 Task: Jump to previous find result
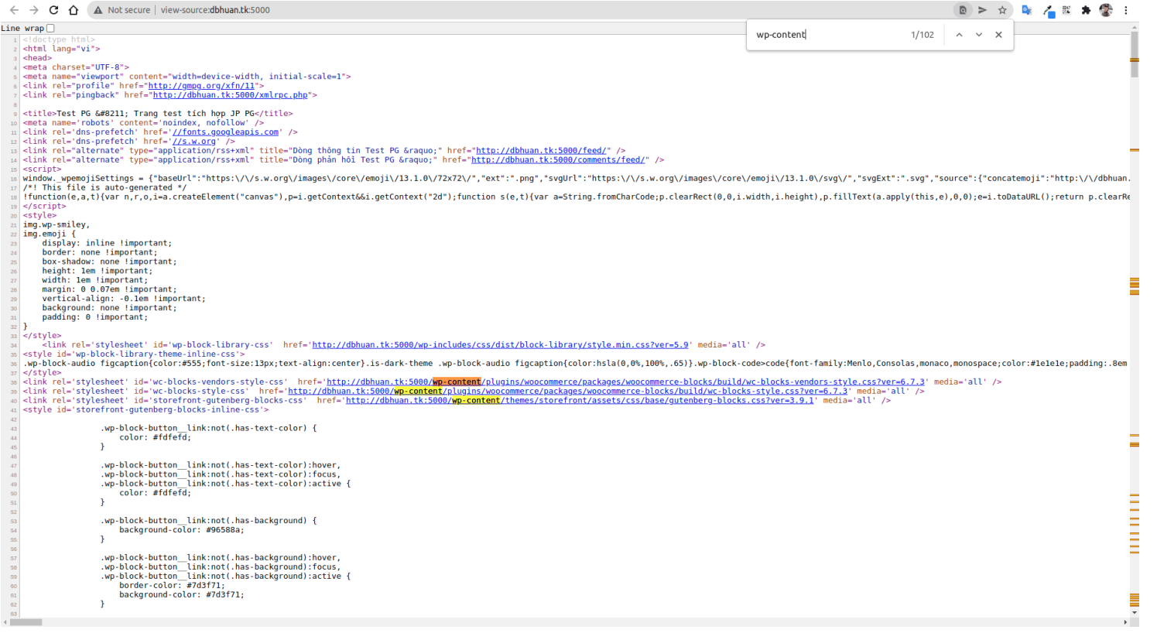[959, 35]
